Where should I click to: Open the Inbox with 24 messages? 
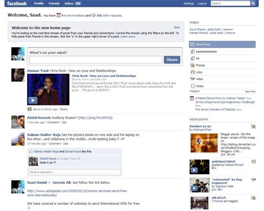click(x=73, y=3)
